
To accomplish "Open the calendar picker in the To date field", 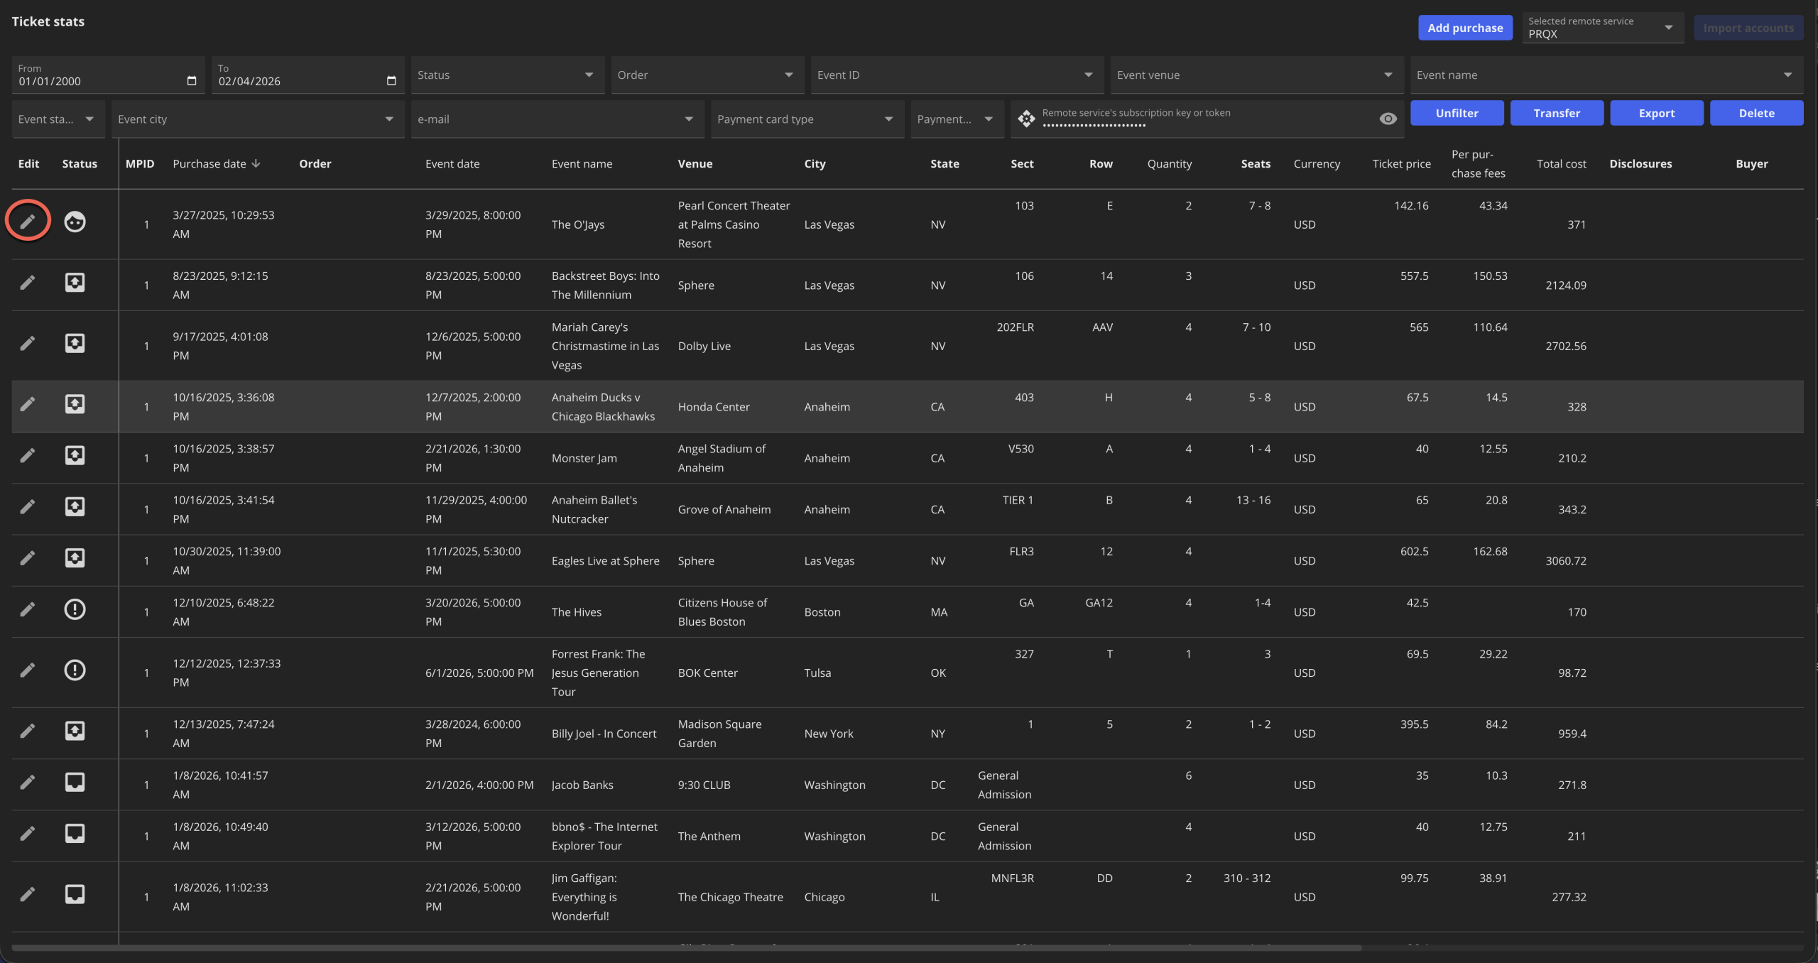I will [x=391, y=81].
